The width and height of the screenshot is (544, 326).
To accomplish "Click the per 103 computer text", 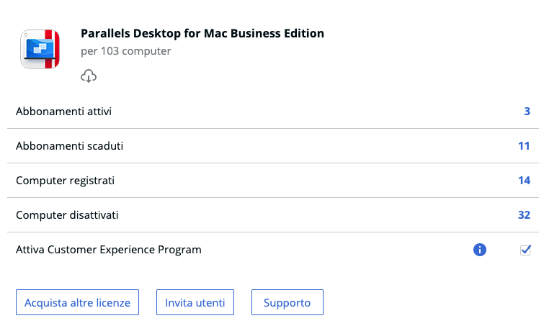I will click(x=125, y=51).
